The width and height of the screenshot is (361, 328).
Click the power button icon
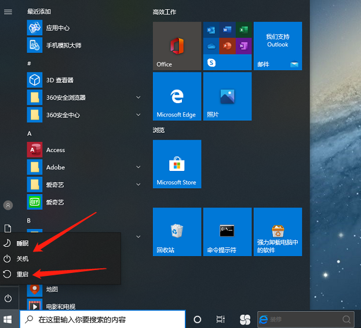coord(8,298)
